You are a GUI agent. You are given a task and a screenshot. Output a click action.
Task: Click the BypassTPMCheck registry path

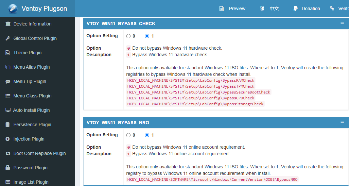point(191,86)
